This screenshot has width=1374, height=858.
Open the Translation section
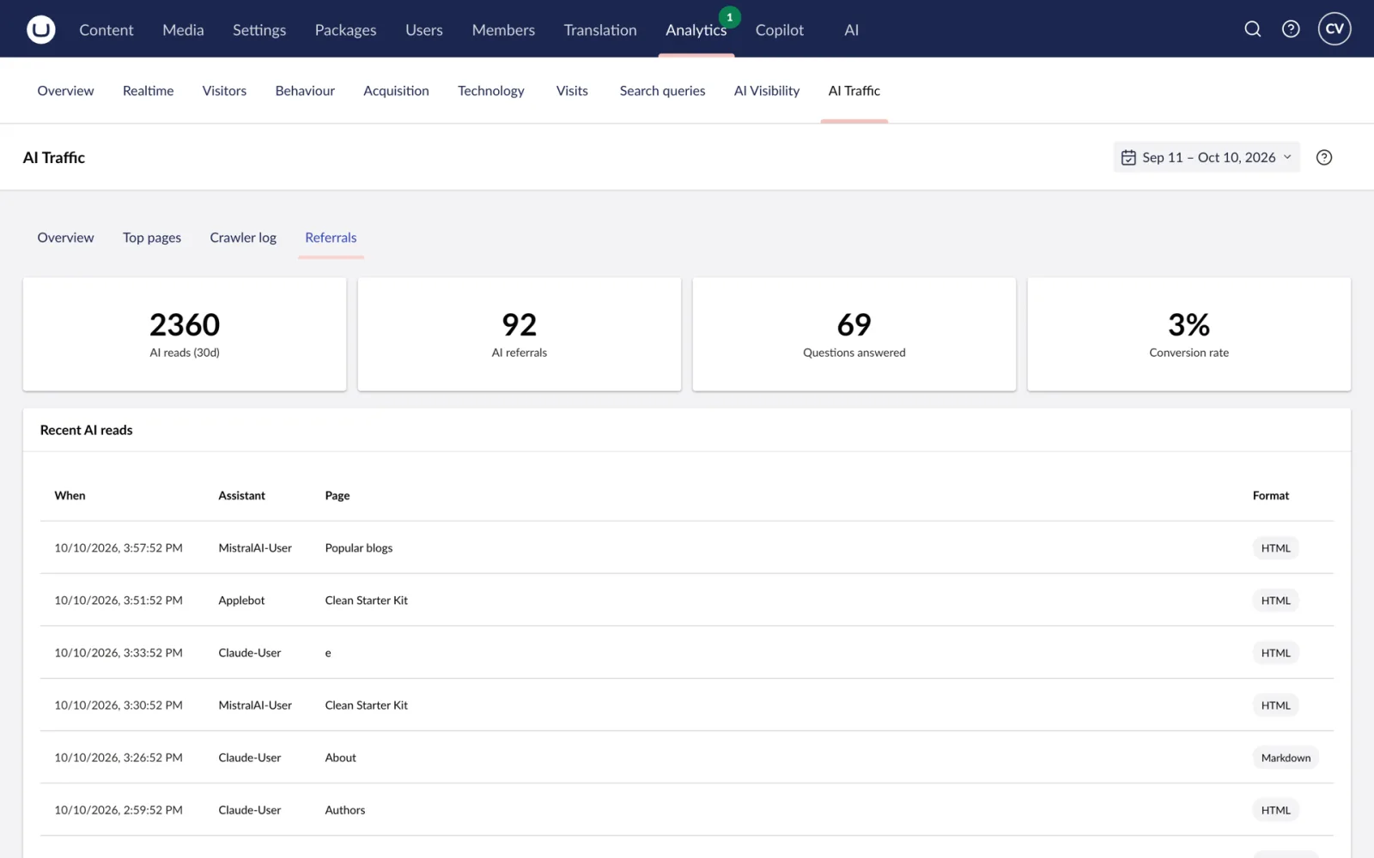click(600, 30)
